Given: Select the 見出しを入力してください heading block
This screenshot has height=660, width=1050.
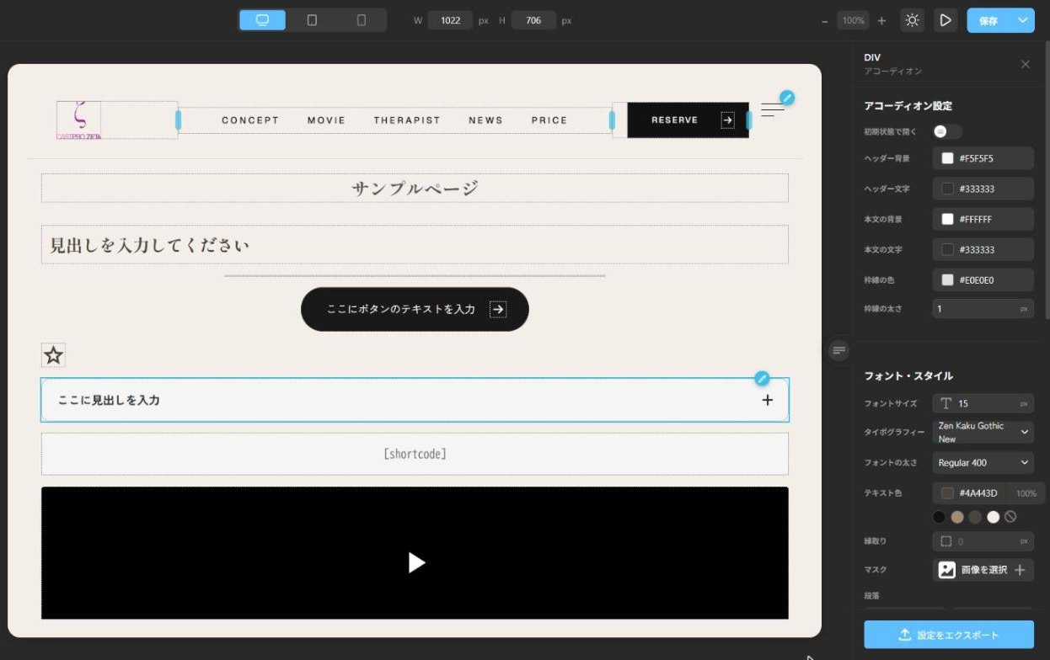Looking at the screenshot, I should click(415, 245).
